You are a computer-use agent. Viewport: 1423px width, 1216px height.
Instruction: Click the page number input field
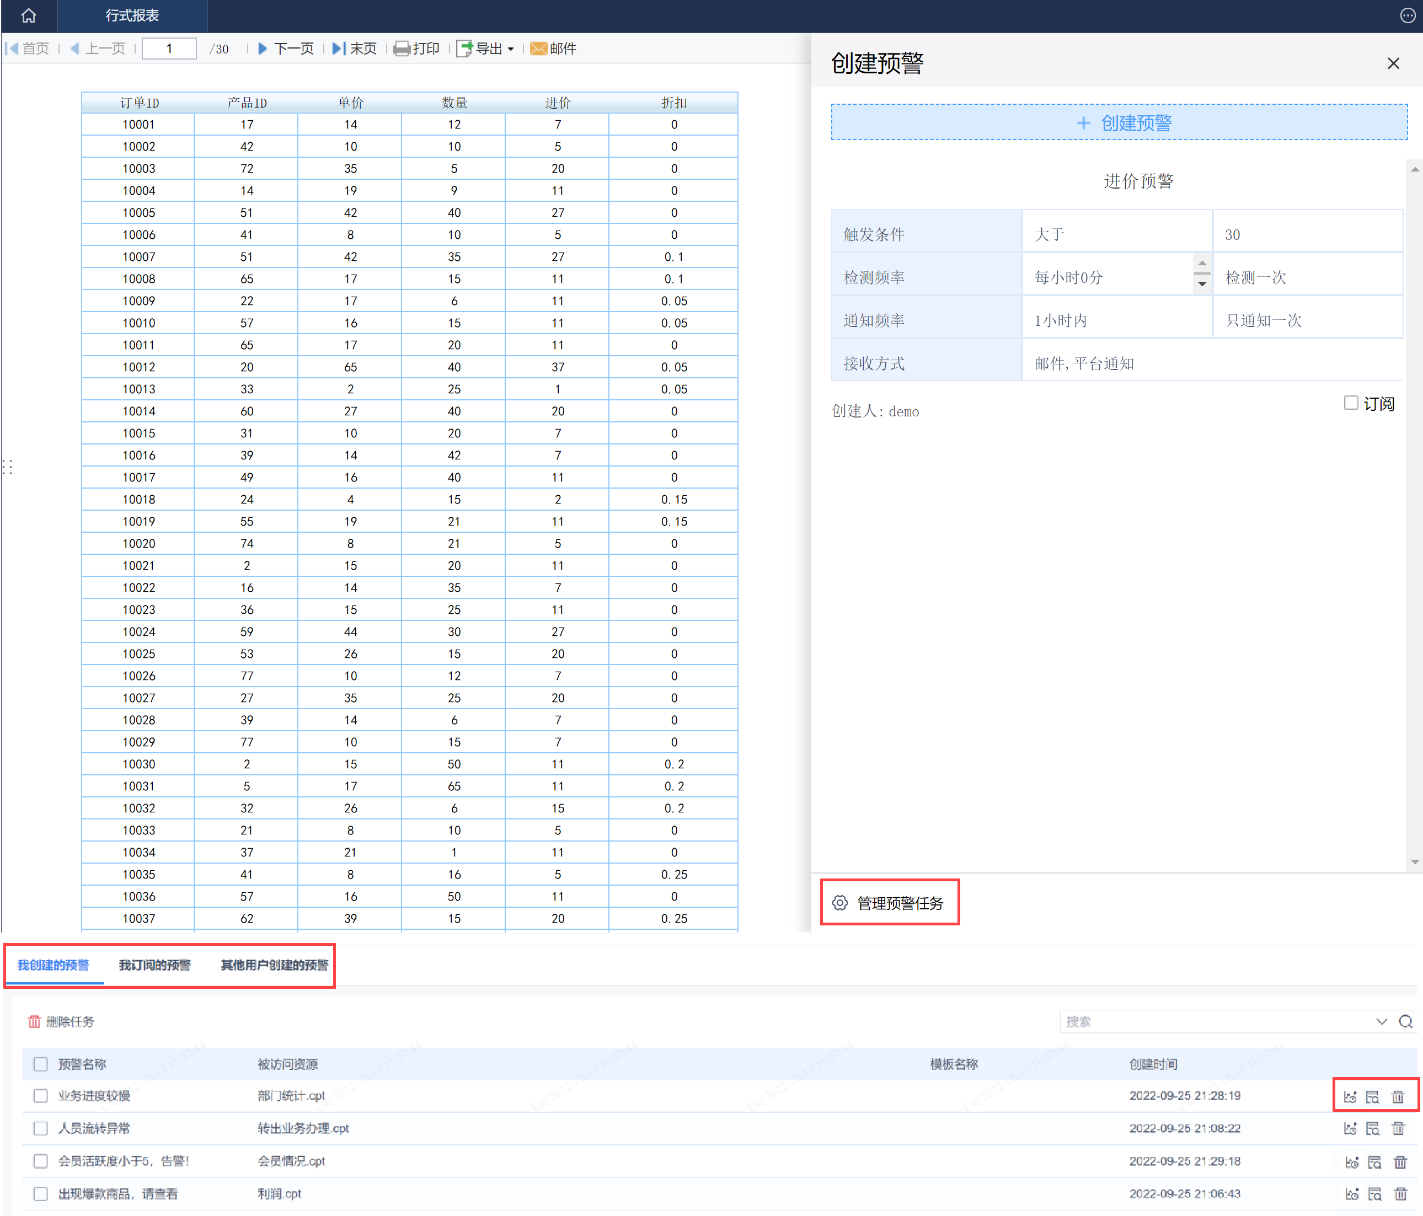pyautogui.click(x=169, y=49)
